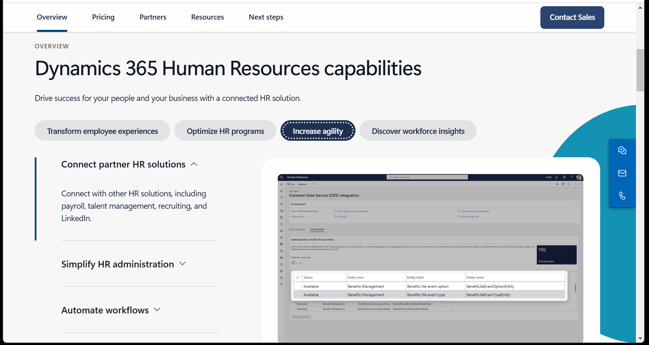Disable the 'Enable the virtual entity' toggle
649x345 pixels.
pyautogui.click(x=294, y=262)
